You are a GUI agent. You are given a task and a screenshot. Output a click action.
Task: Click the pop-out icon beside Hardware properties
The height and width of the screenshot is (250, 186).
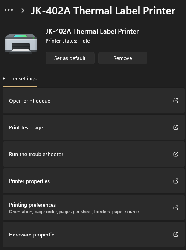(x=176, y=235)
